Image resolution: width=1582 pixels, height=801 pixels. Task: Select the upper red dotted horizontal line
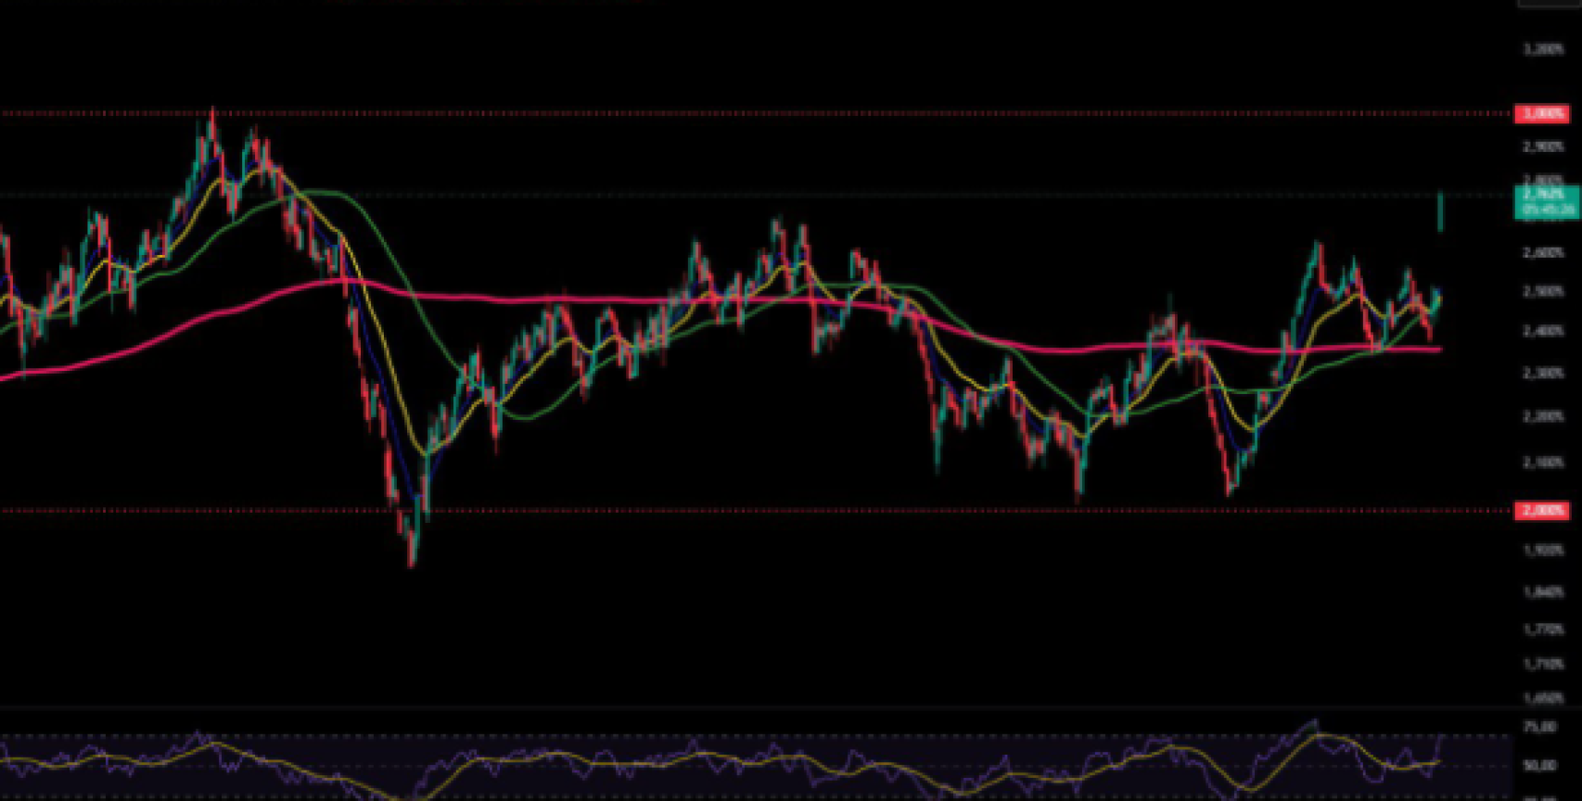coord(742,114)
